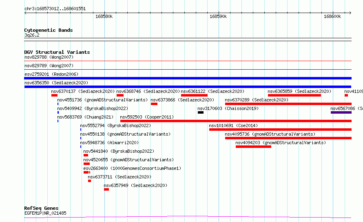The width and height of the screenshot is (363, 222).
Task: Click the 168580k ruler tick label
Action: coord(104,16)
